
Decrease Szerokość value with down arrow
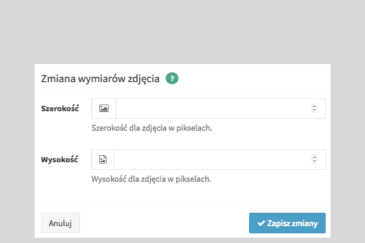314,111
